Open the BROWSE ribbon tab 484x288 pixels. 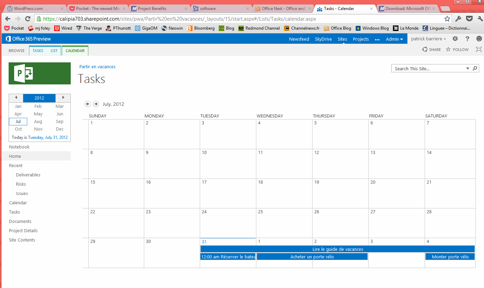17,51
